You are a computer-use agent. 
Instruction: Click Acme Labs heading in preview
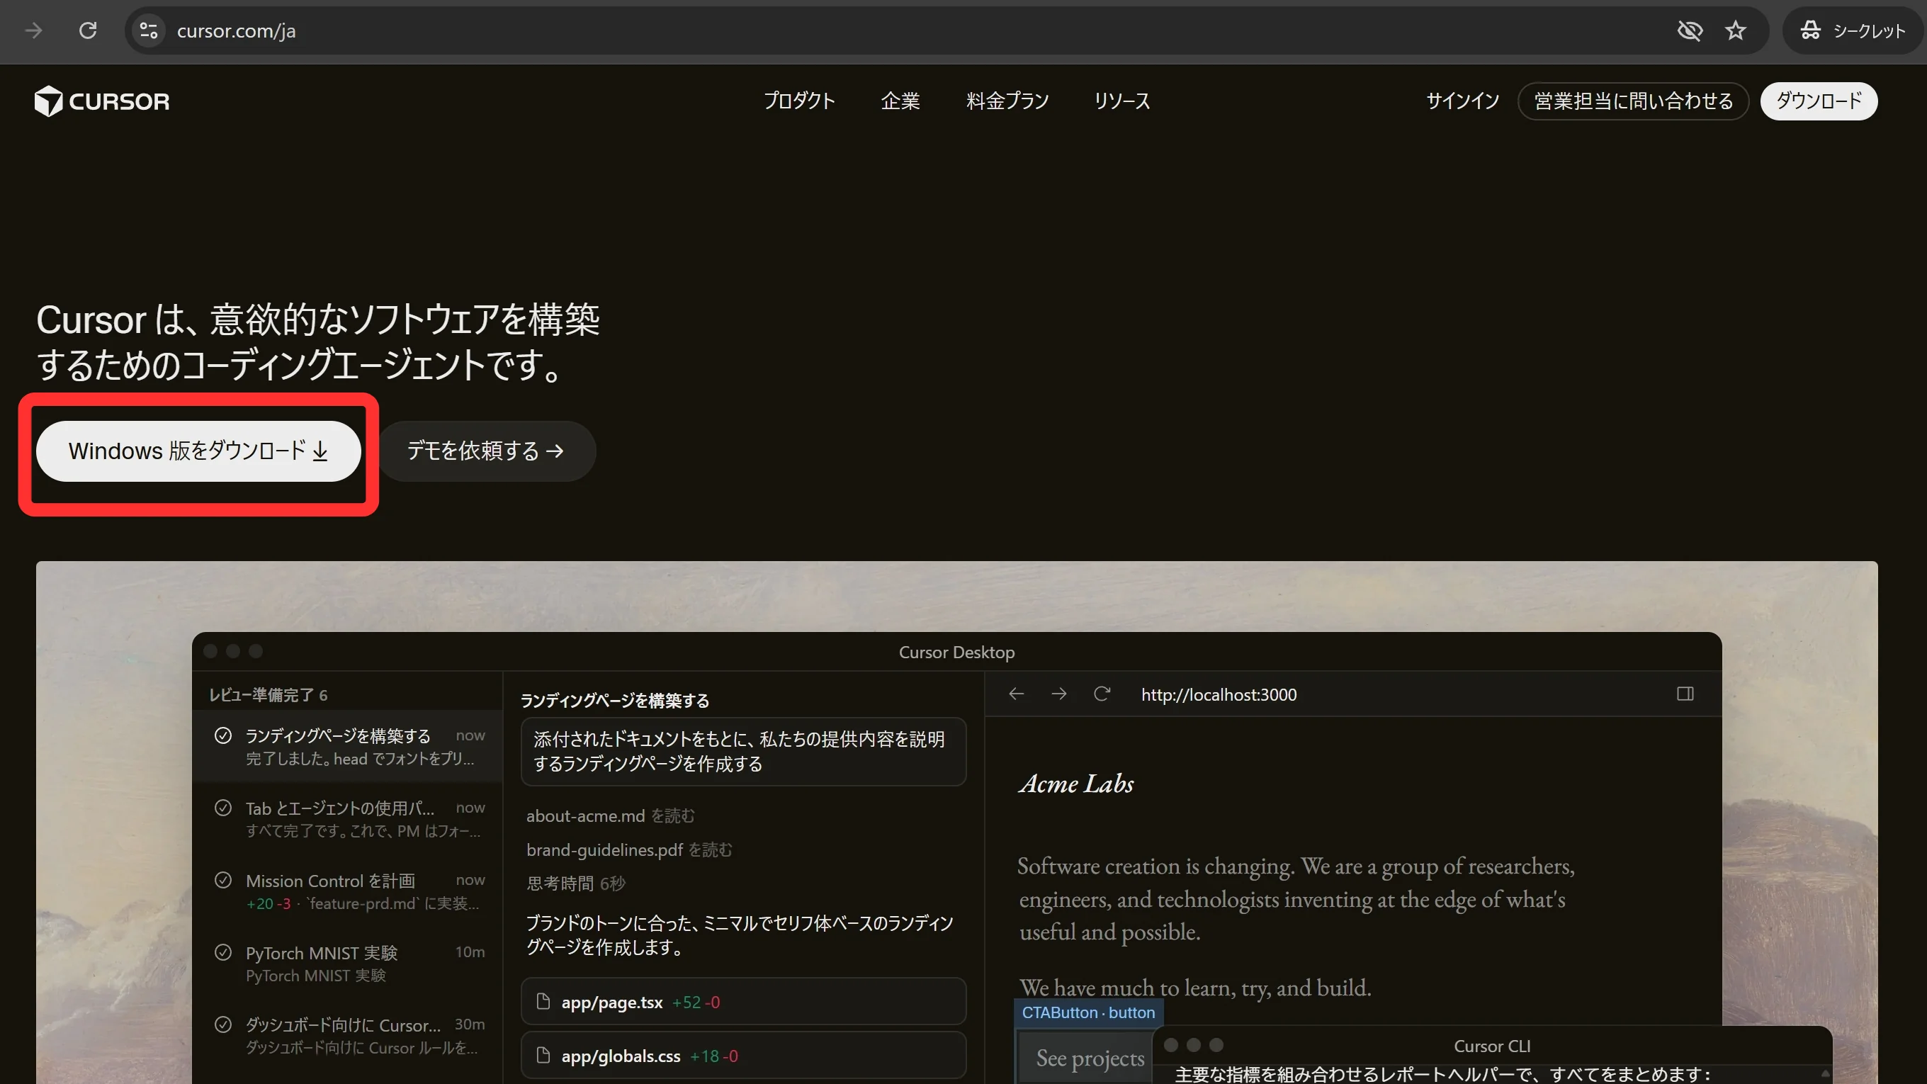tap(1075, 784)
